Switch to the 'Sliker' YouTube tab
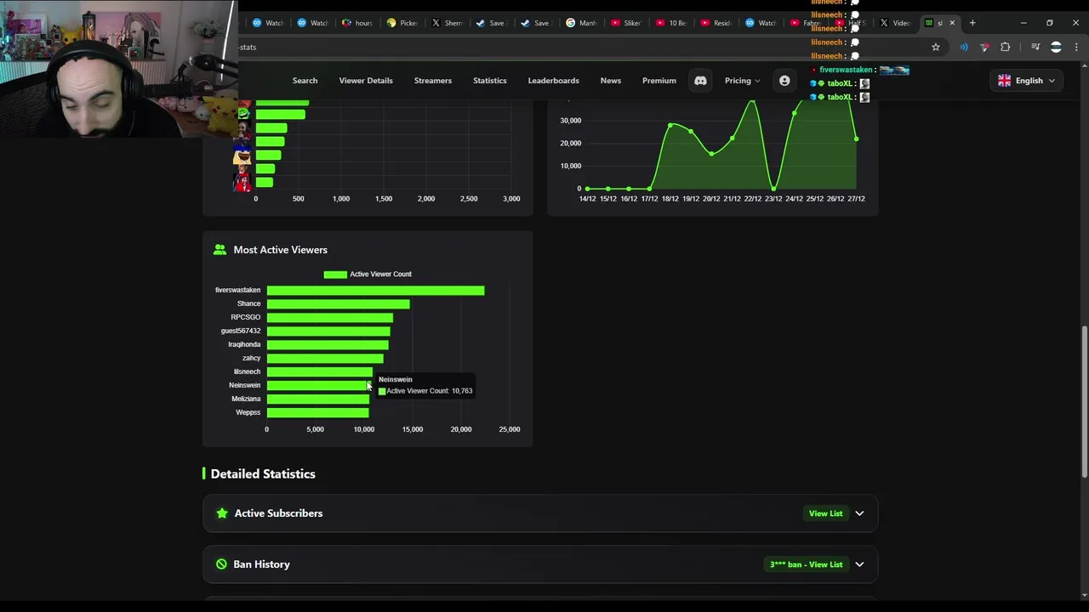 tap(626, 23)
